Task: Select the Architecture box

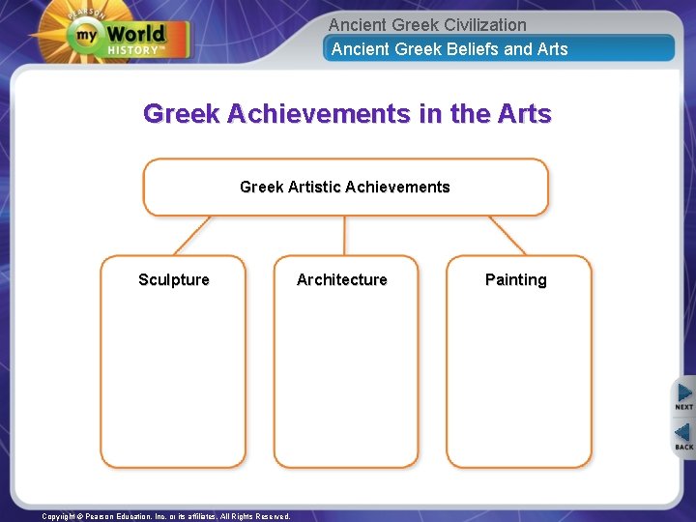Action: click(346, 362)
